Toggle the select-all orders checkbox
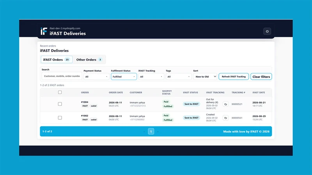This screenshot has width=312, height=175. pyautogui.click(x=60, y=92)
